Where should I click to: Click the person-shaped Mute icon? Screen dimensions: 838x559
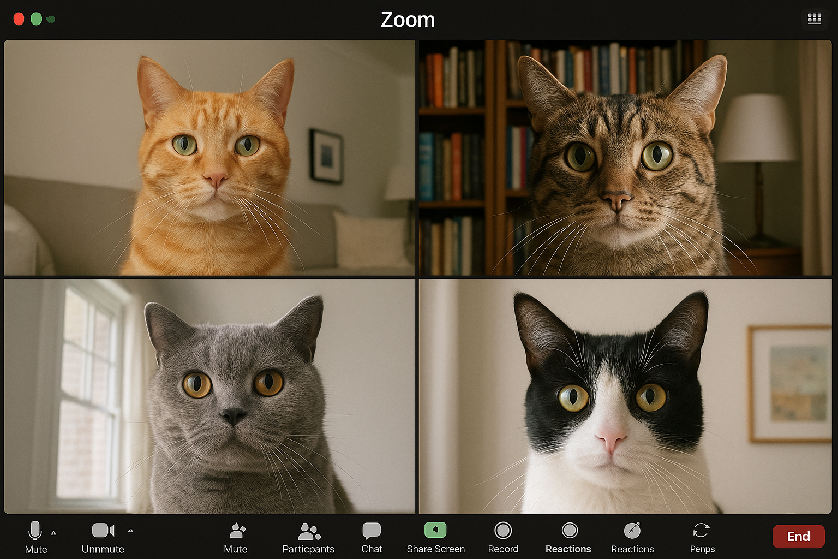(236, 530)
